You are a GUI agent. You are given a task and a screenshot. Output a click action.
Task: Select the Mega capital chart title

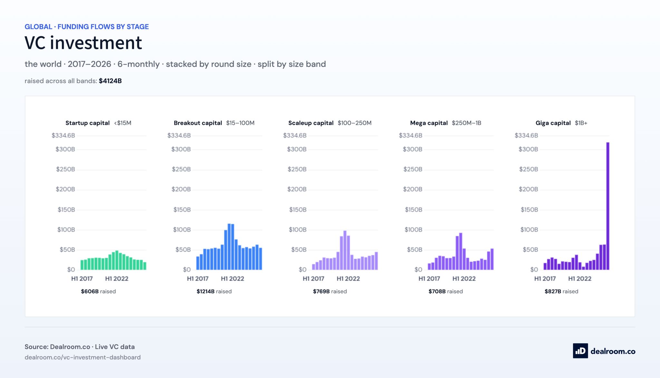[x=429, y=123]
